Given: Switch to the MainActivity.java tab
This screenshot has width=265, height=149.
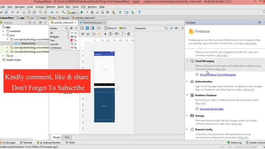Looking at the screenshot, I should [x=93, y=22].
